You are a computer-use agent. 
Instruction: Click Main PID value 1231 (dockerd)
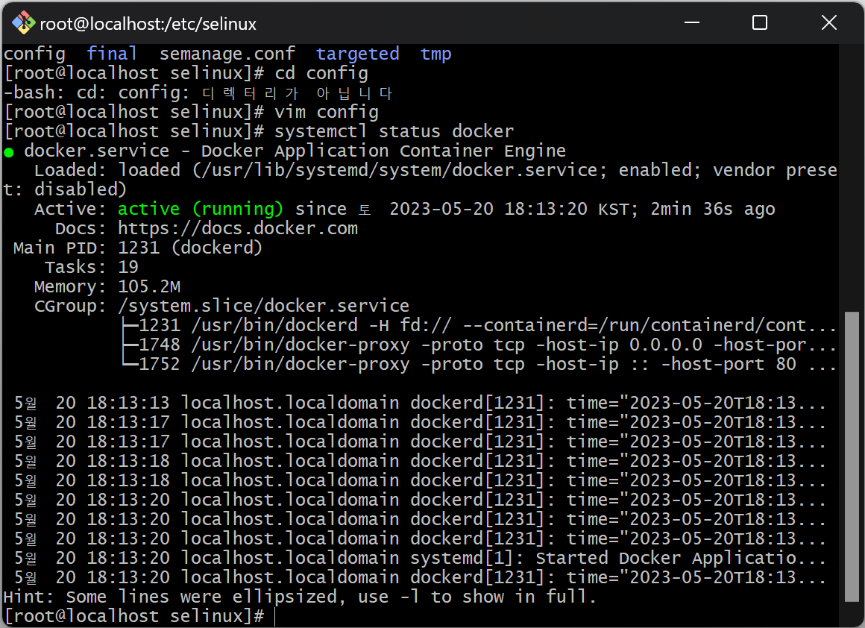click(x=190, y=248)
